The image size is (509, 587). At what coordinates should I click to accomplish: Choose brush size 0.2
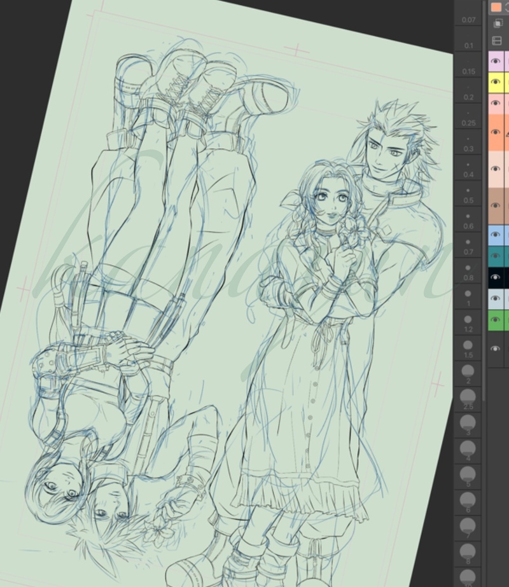pyautogui.click(x=468, y=90)
